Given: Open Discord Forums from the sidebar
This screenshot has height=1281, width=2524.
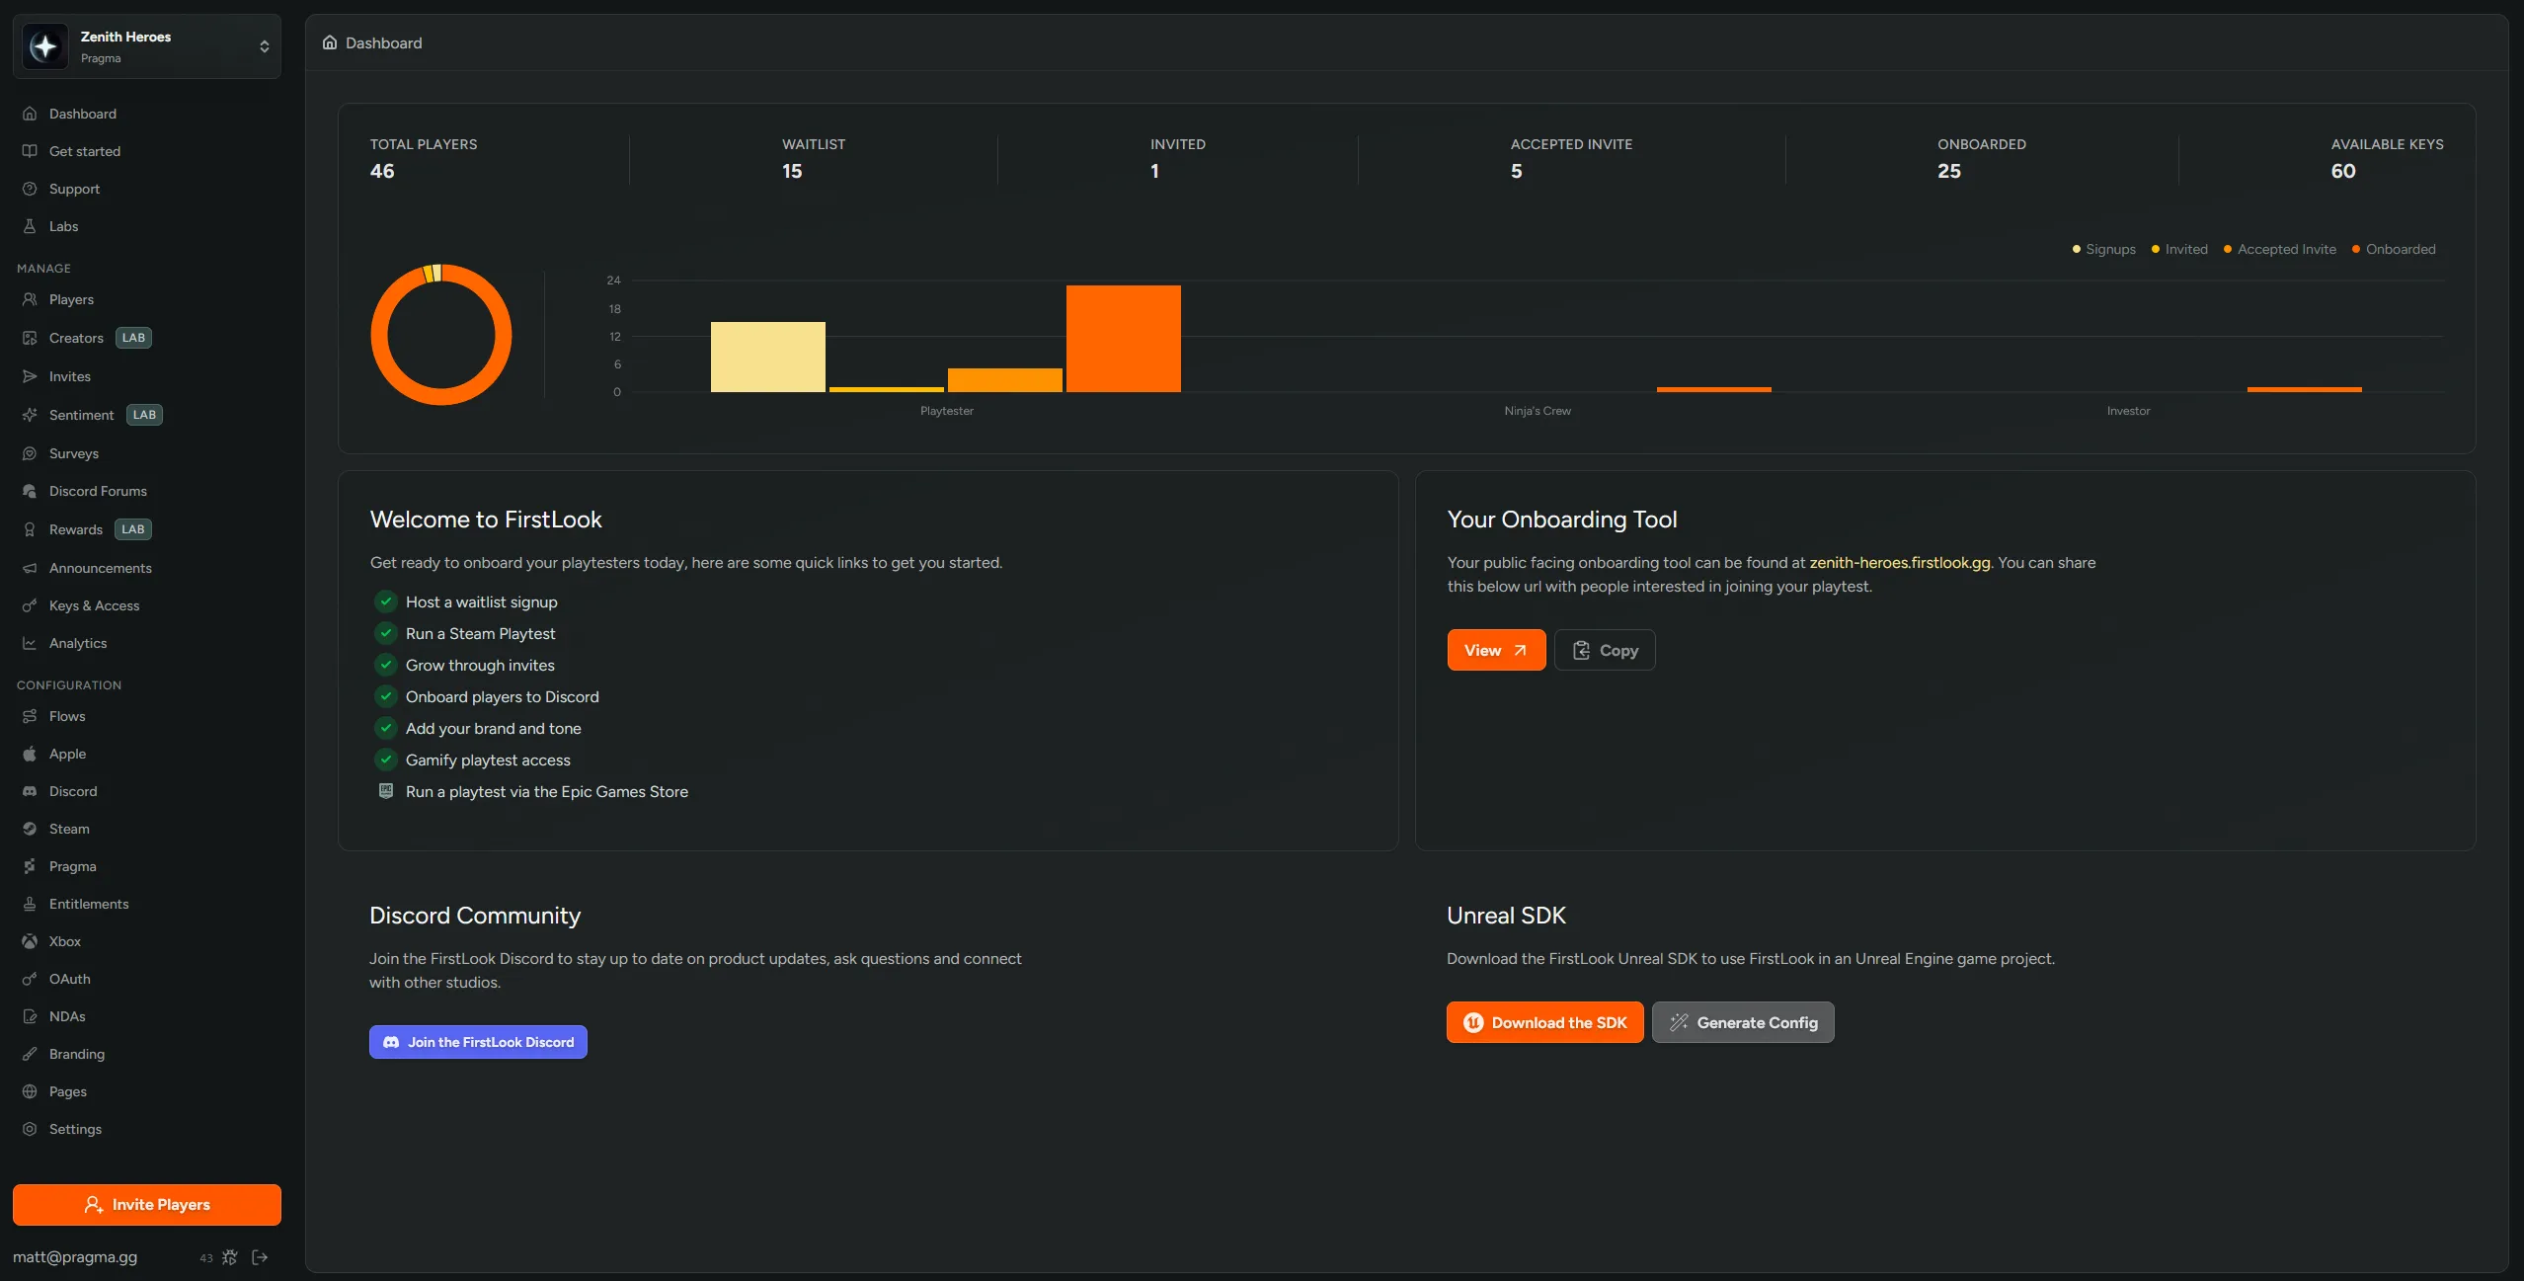Looking at the screenshot, I should click(98, 491).
